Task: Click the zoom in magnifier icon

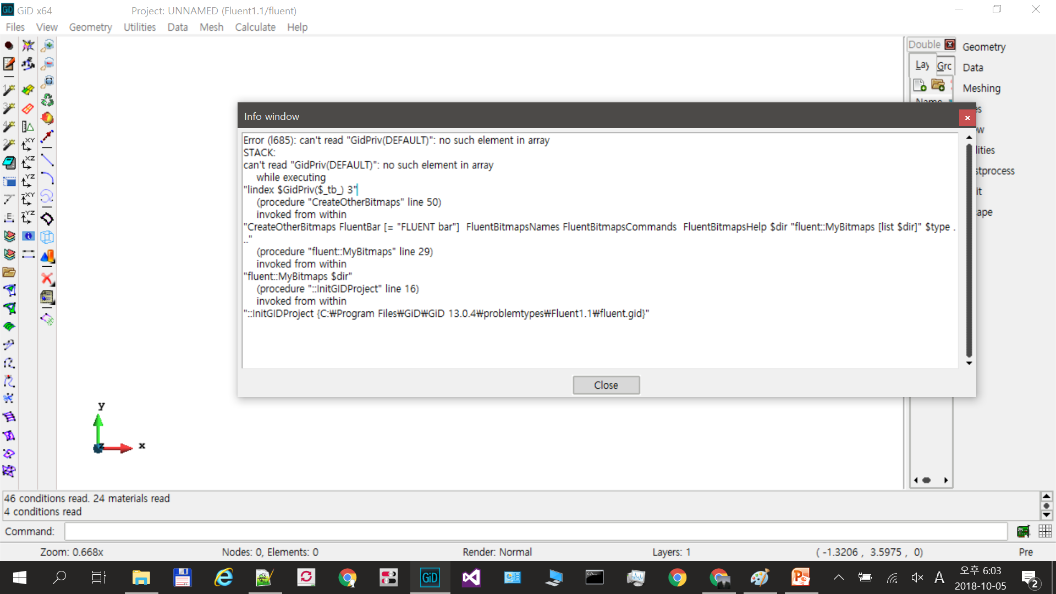Action: [48, 46]
